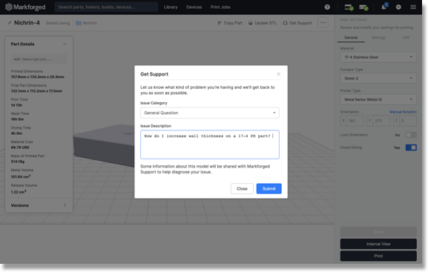Image resolution: width=428 pixels, height=272 pixels.
Task: Open the Devices menu
Action: (x=194, y=7)
